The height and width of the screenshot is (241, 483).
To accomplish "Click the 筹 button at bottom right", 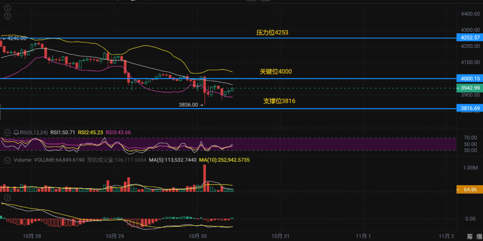I will pos(470,237).
